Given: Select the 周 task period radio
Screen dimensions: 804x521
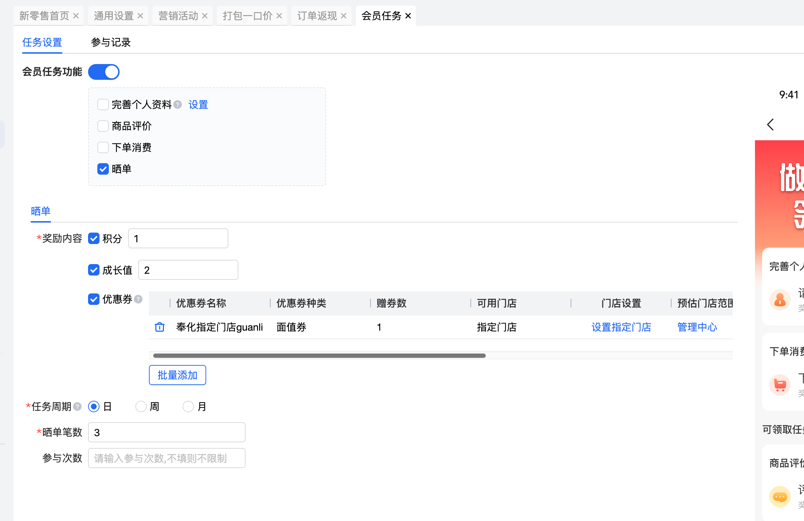Looking at the screenshot, I should pyautogui.click(x=141, y=406).
